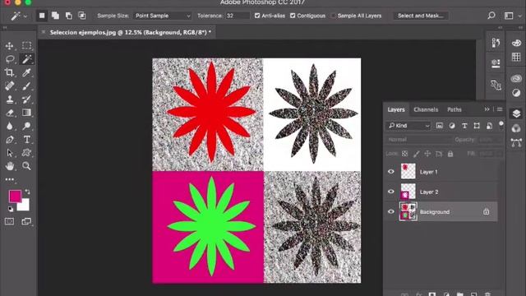Select the Clone Stamp tool

click(9, 99)
